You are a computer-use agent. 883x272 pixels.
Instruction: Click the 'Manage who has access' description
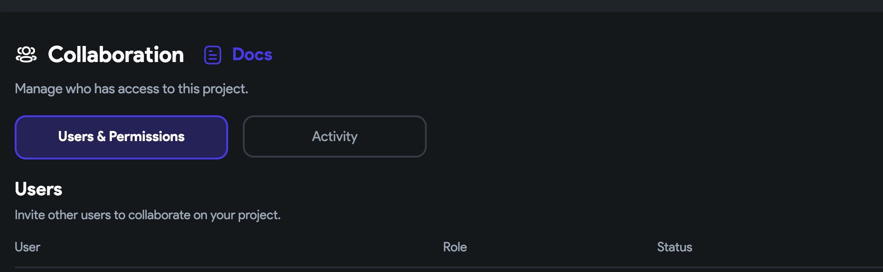(132, 89)
